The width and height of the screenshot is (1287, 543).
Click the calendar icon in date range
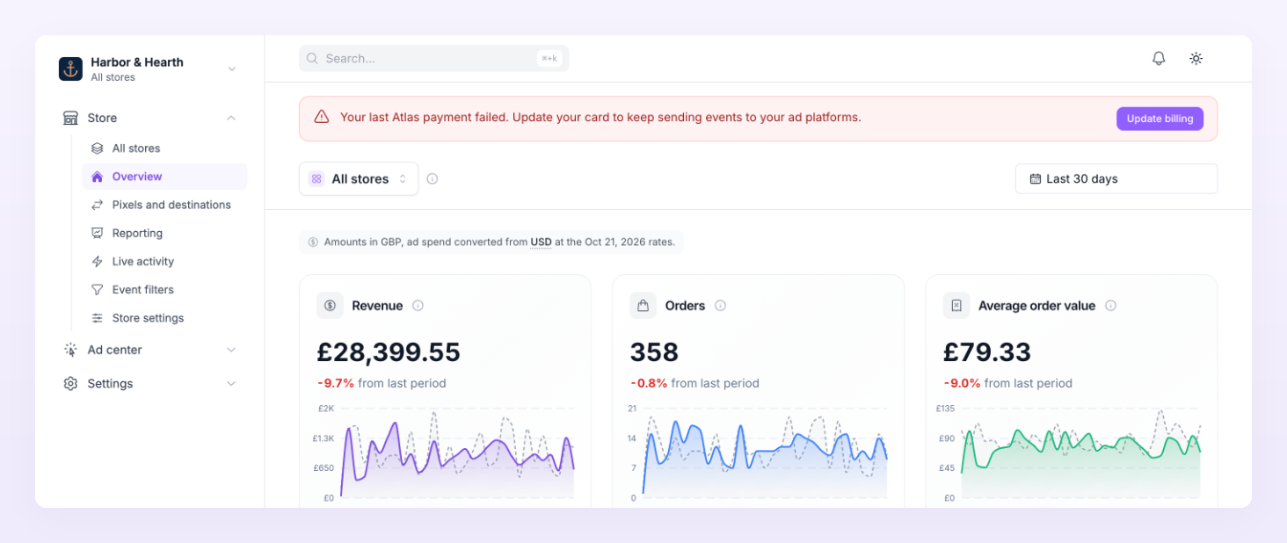coord(1035,178)
